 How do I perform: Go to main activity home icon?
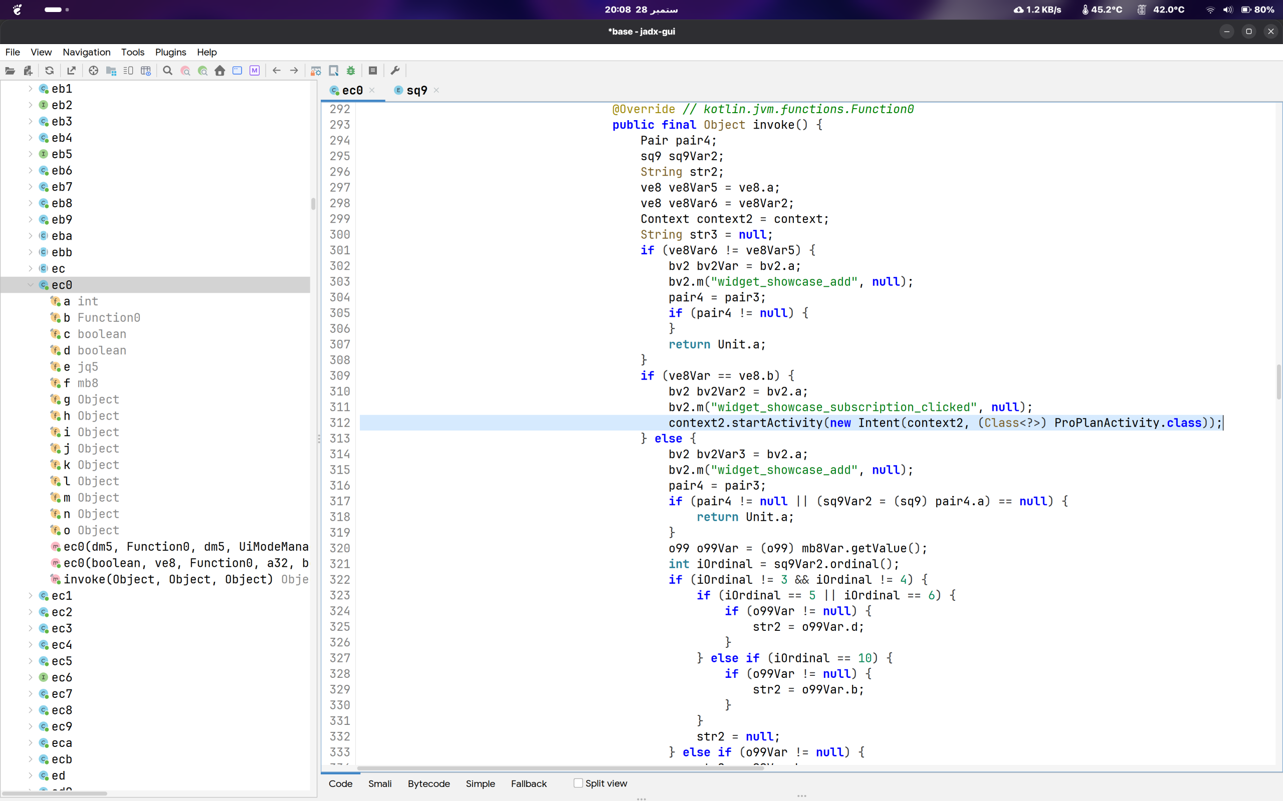(220, 71)
